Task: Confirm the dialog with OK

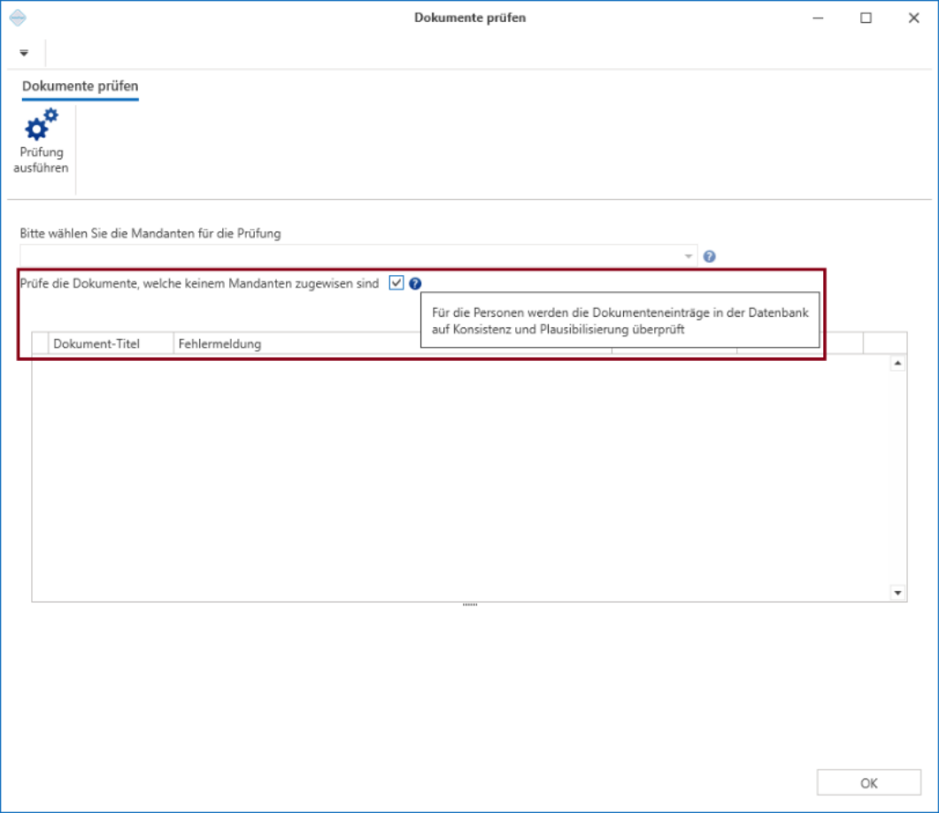Action: [868, 782]
